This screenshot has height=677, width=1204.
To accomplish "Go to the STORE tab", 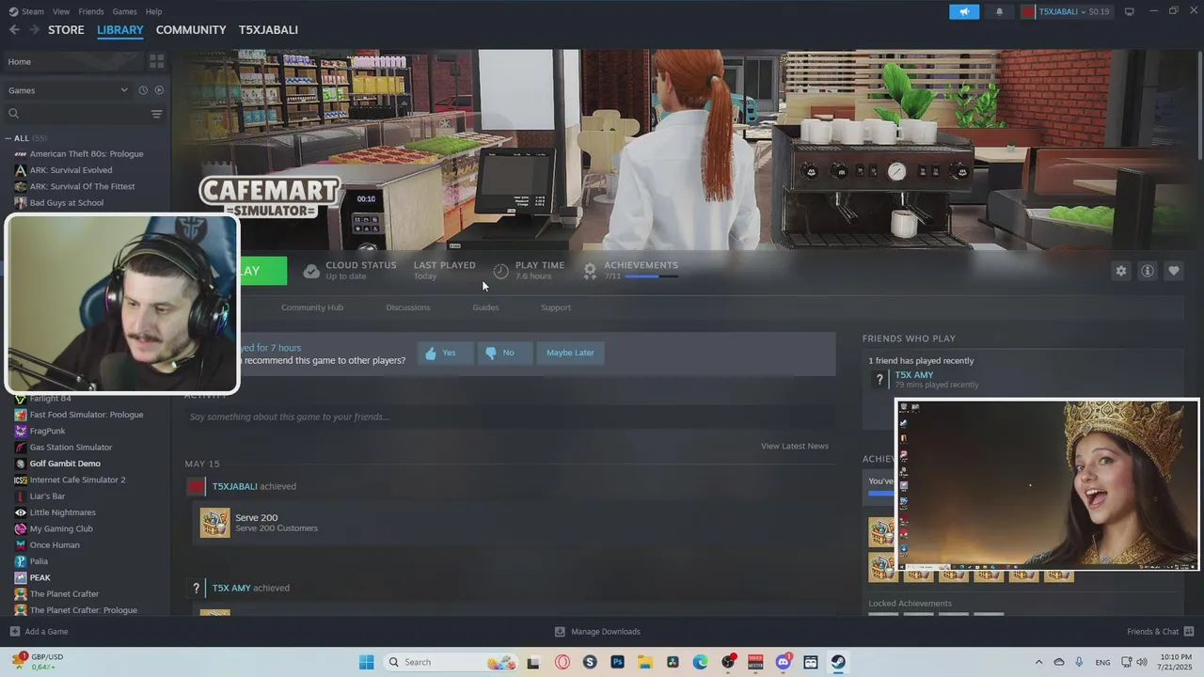I will pyautogui.click(x=66, y=30).
